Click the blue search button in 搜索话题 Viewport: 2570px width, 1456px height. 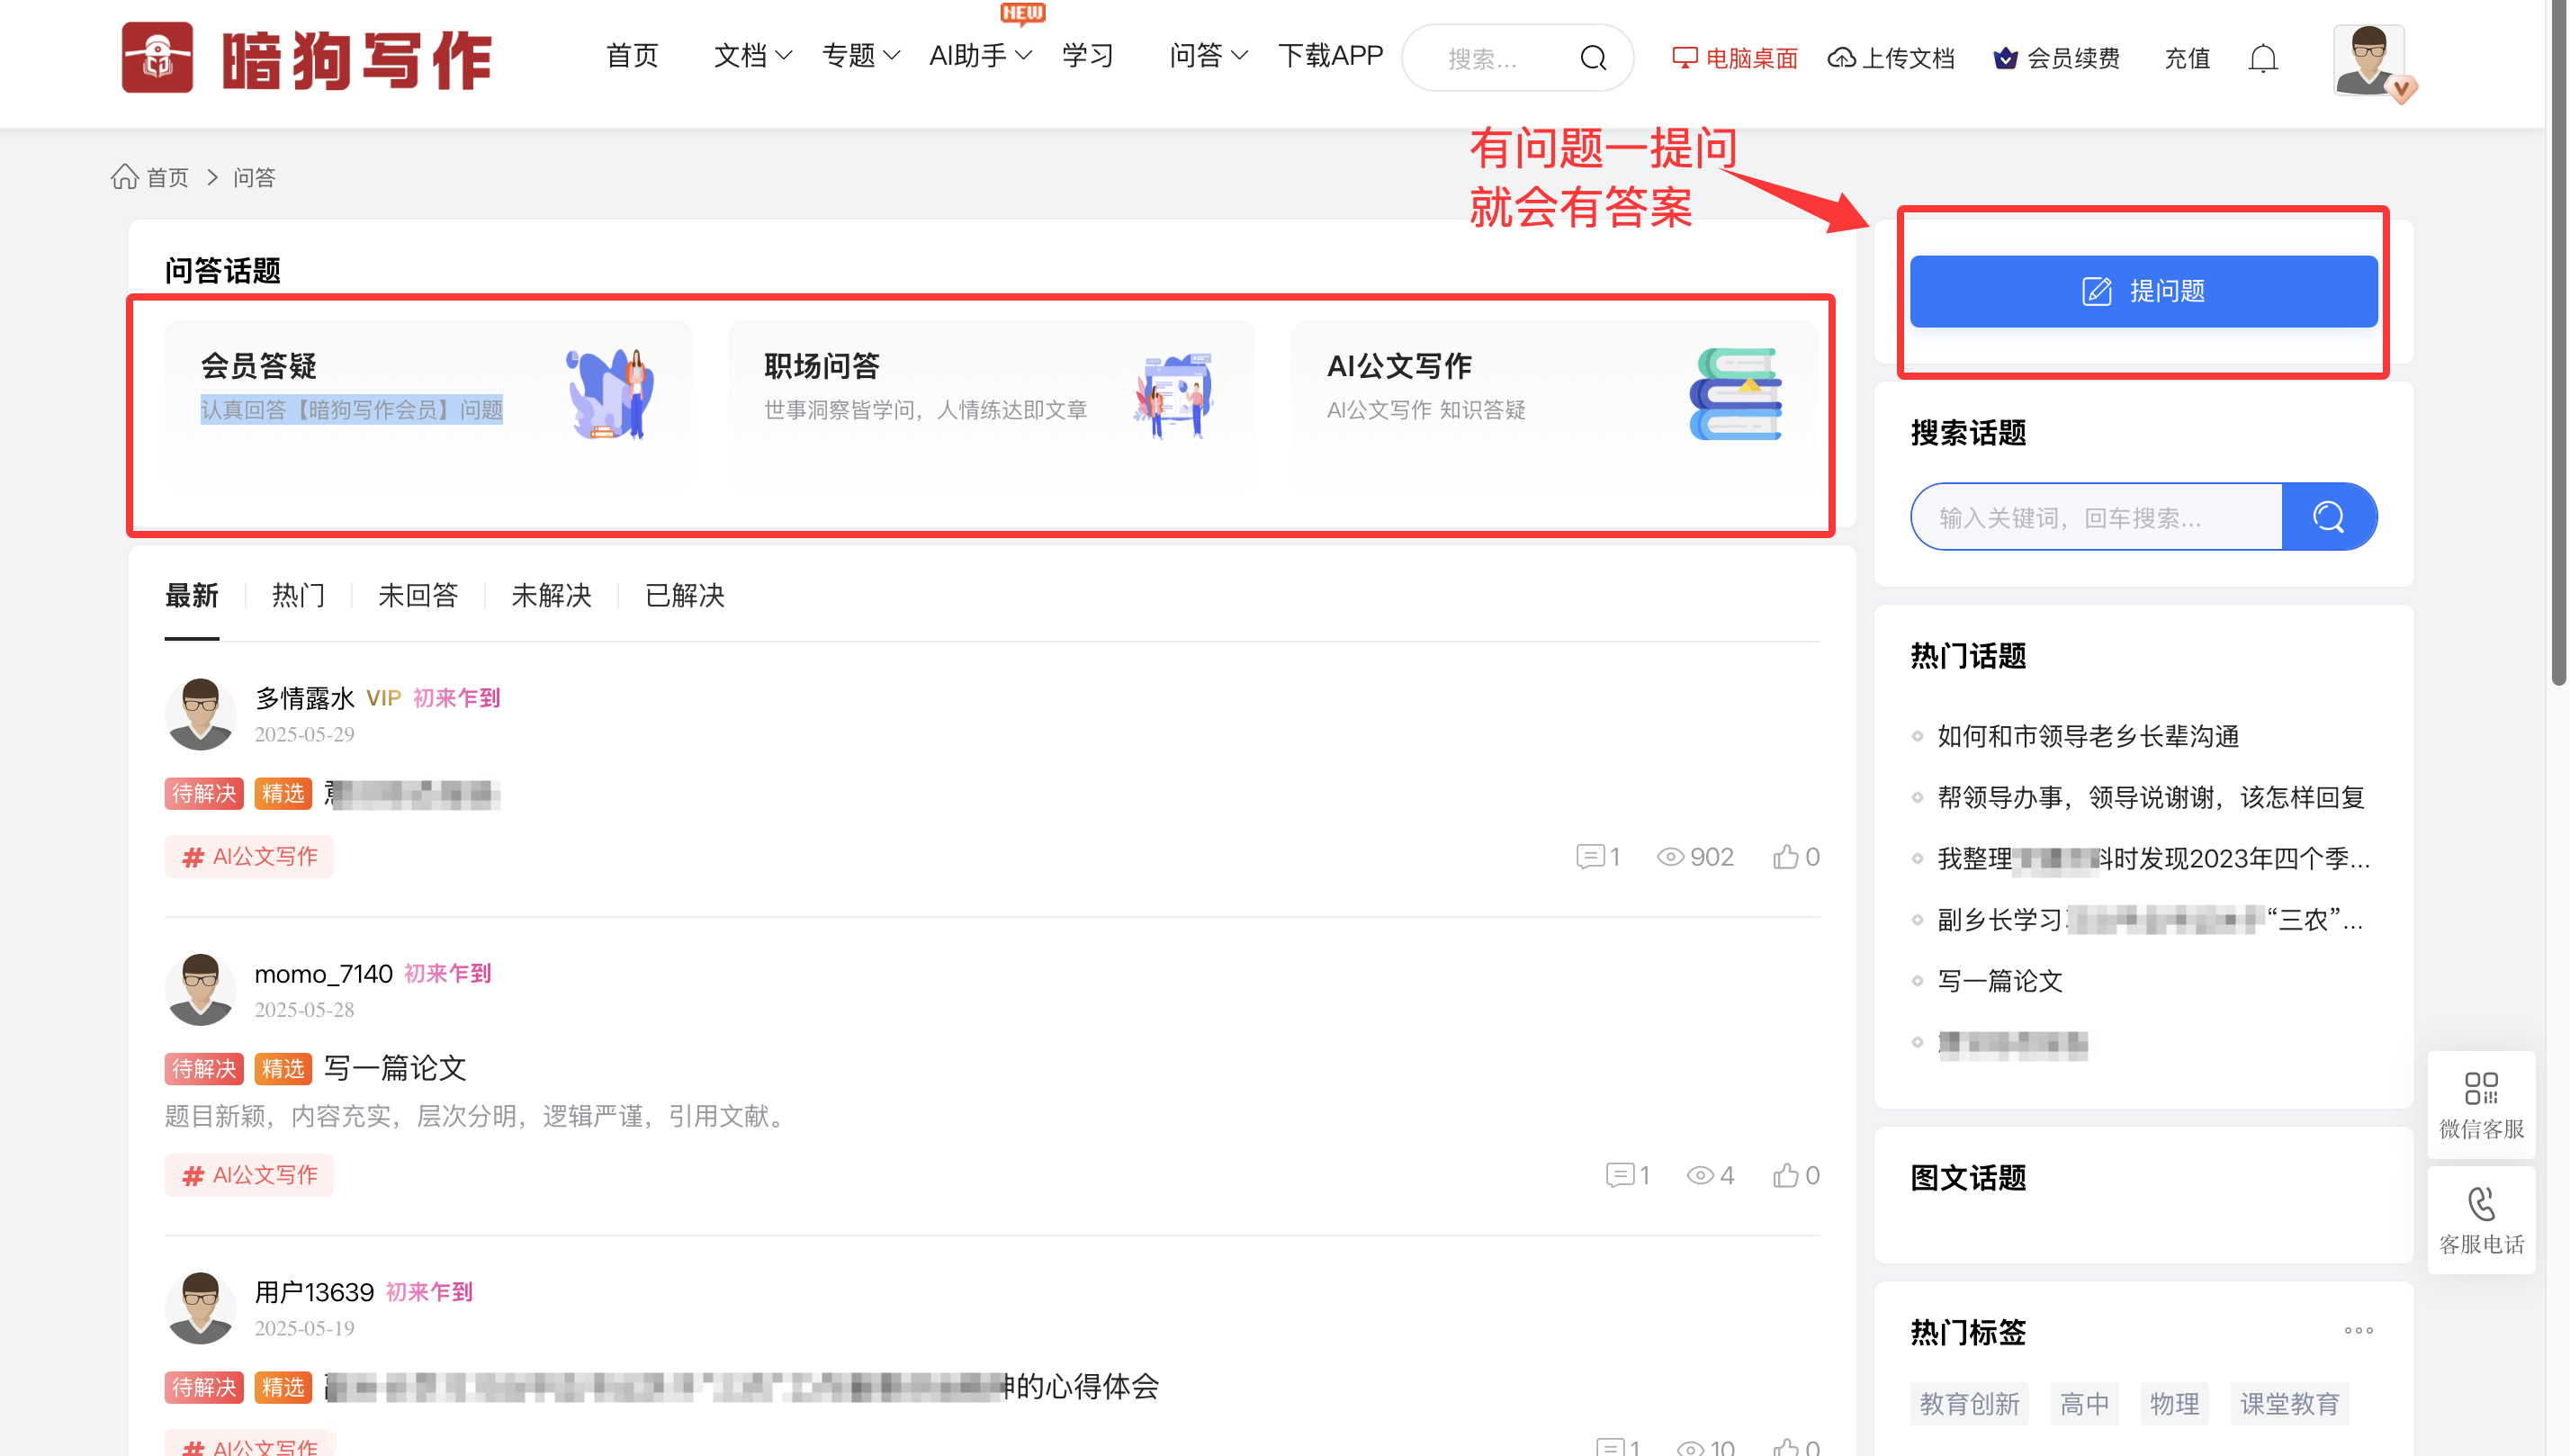click(2329, 517)
